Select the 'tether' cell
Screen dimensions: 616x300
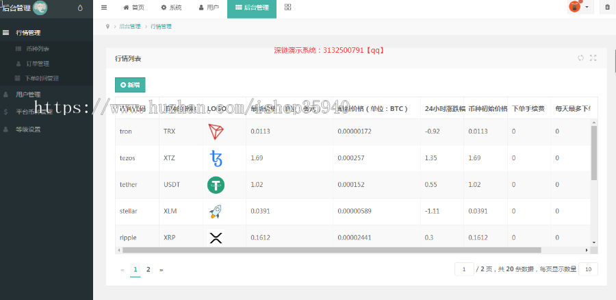click(x=138, y=184)
